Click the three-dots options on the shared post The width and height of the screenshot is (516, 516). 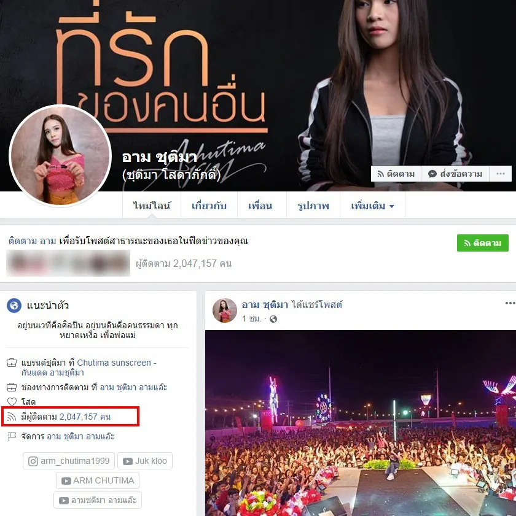pyautogui.click(x=510, y=303)
